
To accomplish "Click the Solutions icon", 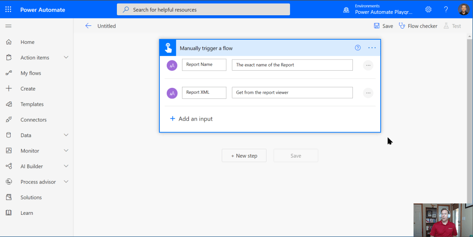I will [9, 197].
